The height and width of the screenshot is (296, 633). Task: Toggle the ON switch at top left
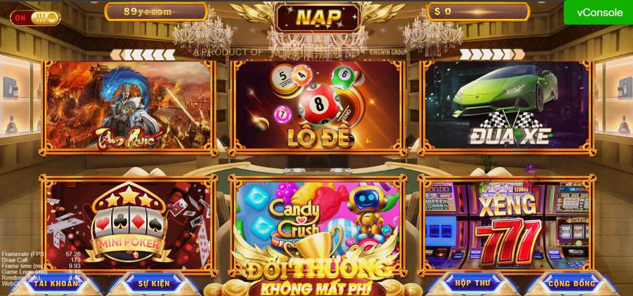tap(36, 18)
